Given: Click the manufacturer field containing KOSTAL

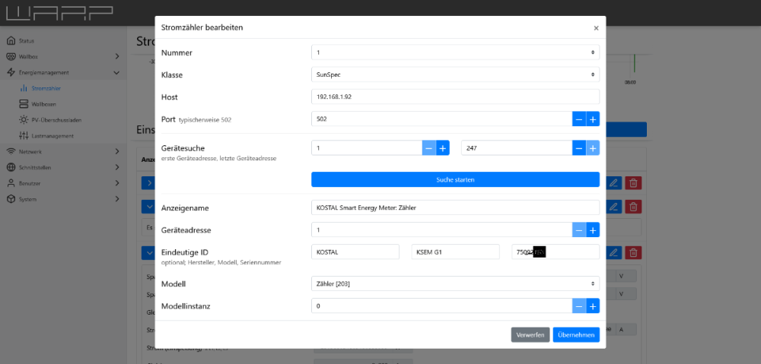Looking at the screenshot, I should pos(355,252).
